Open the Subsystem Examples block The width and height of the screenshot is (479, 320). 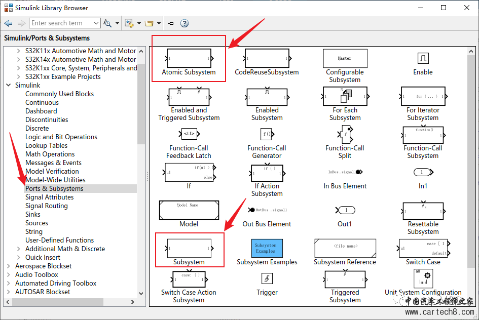[267, 248]
